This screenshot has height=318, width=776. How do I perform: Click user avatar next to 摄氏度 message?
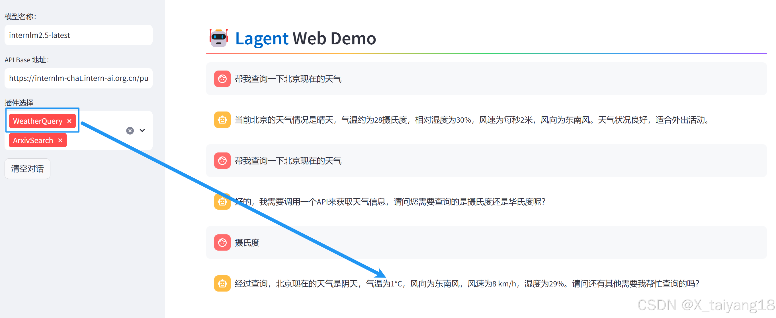(222, 243)
